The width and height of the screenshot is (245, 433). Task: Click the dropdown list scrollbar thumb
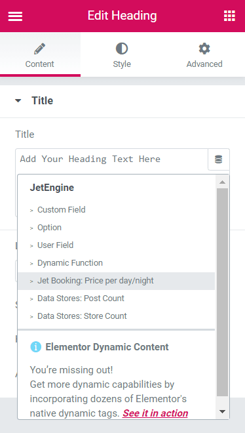pos(223,293)
